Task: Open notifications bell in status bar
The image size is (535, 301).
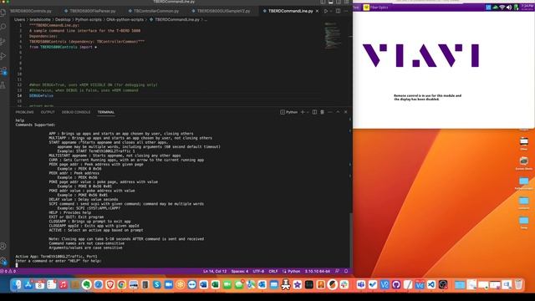Action: (x=346, y=271)
